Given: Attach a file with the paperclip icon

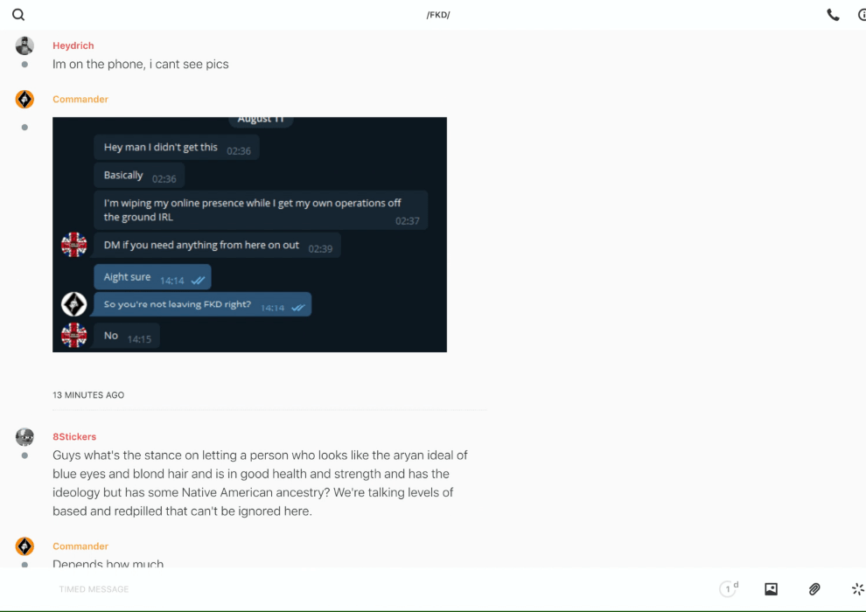Looking at the screenshot, I should 814,588.
